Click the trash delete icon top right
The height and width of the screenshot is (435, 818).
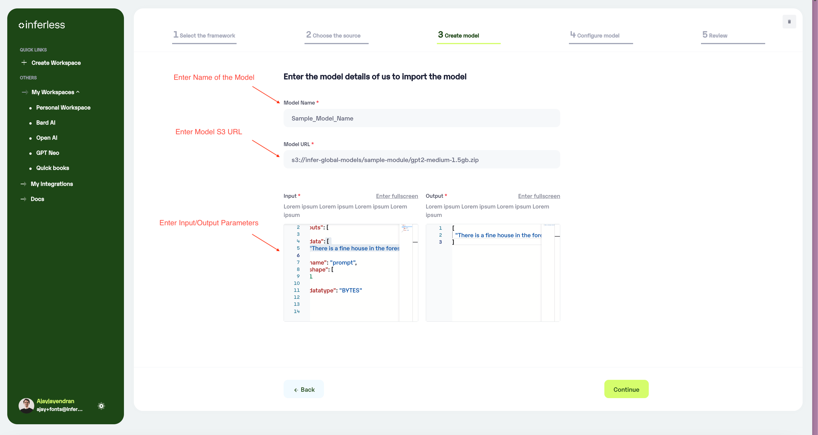coord(789,21)
